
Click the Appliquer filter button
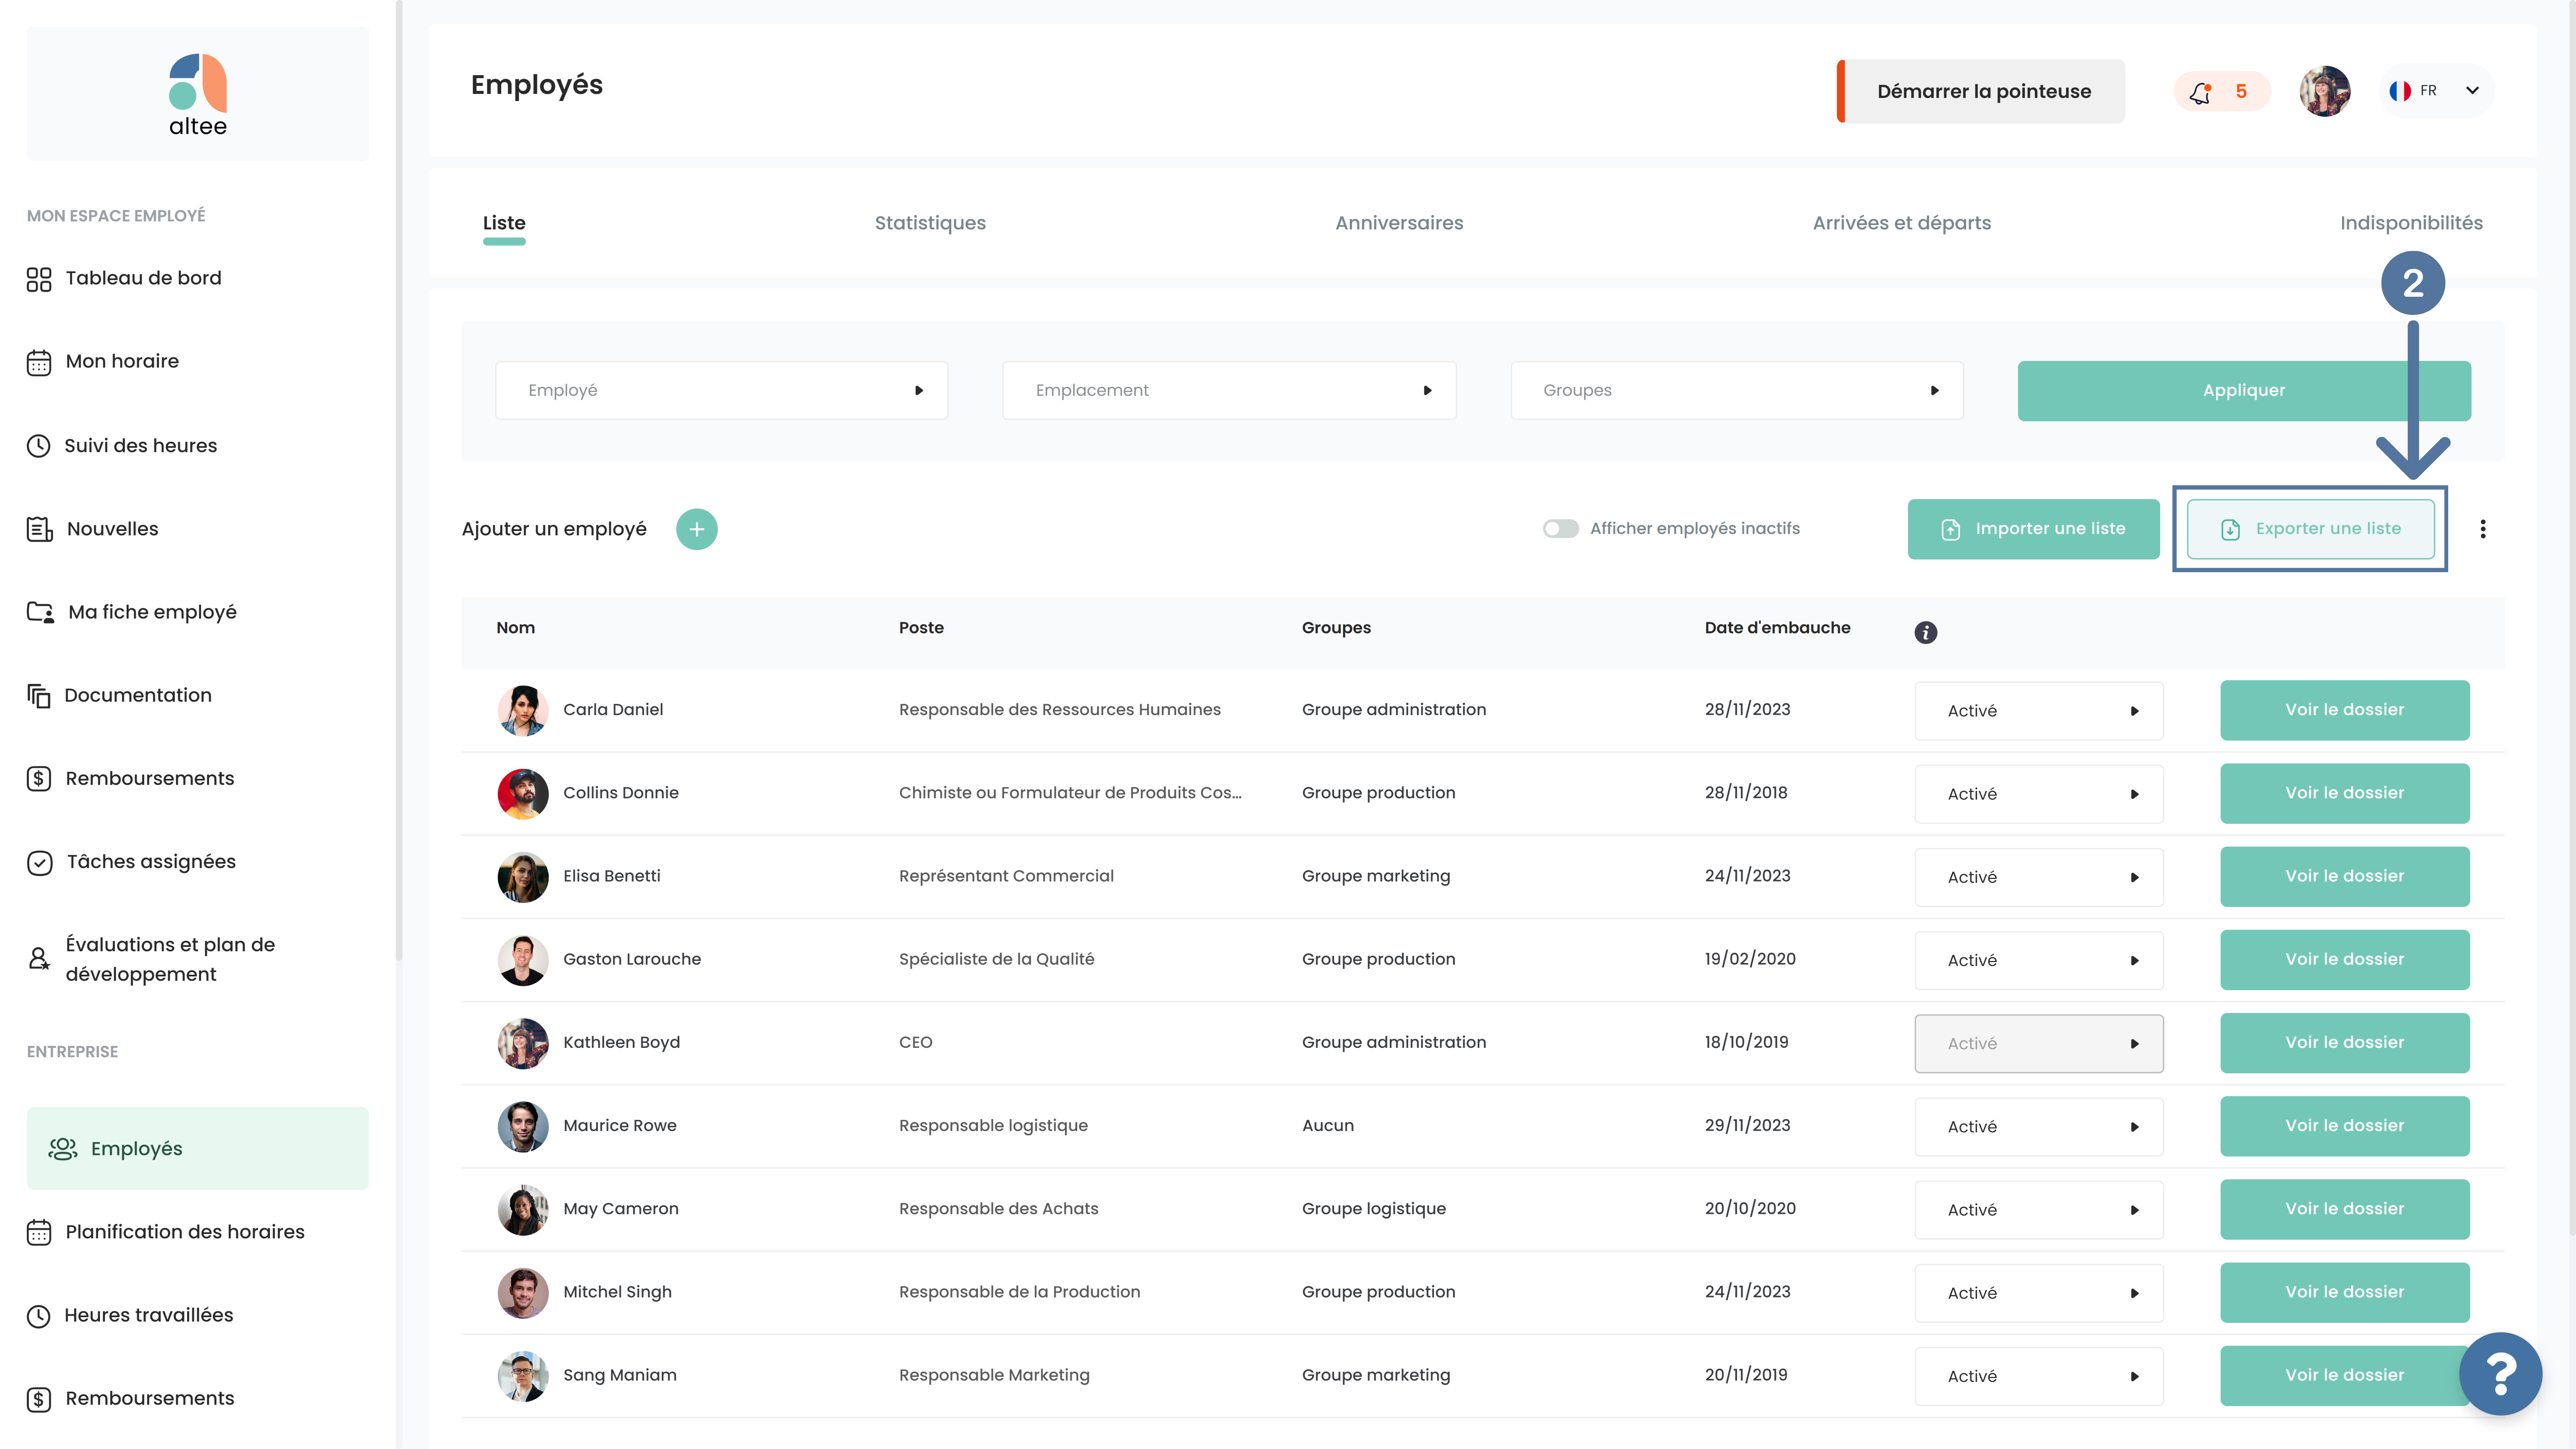pos(2244,391)
